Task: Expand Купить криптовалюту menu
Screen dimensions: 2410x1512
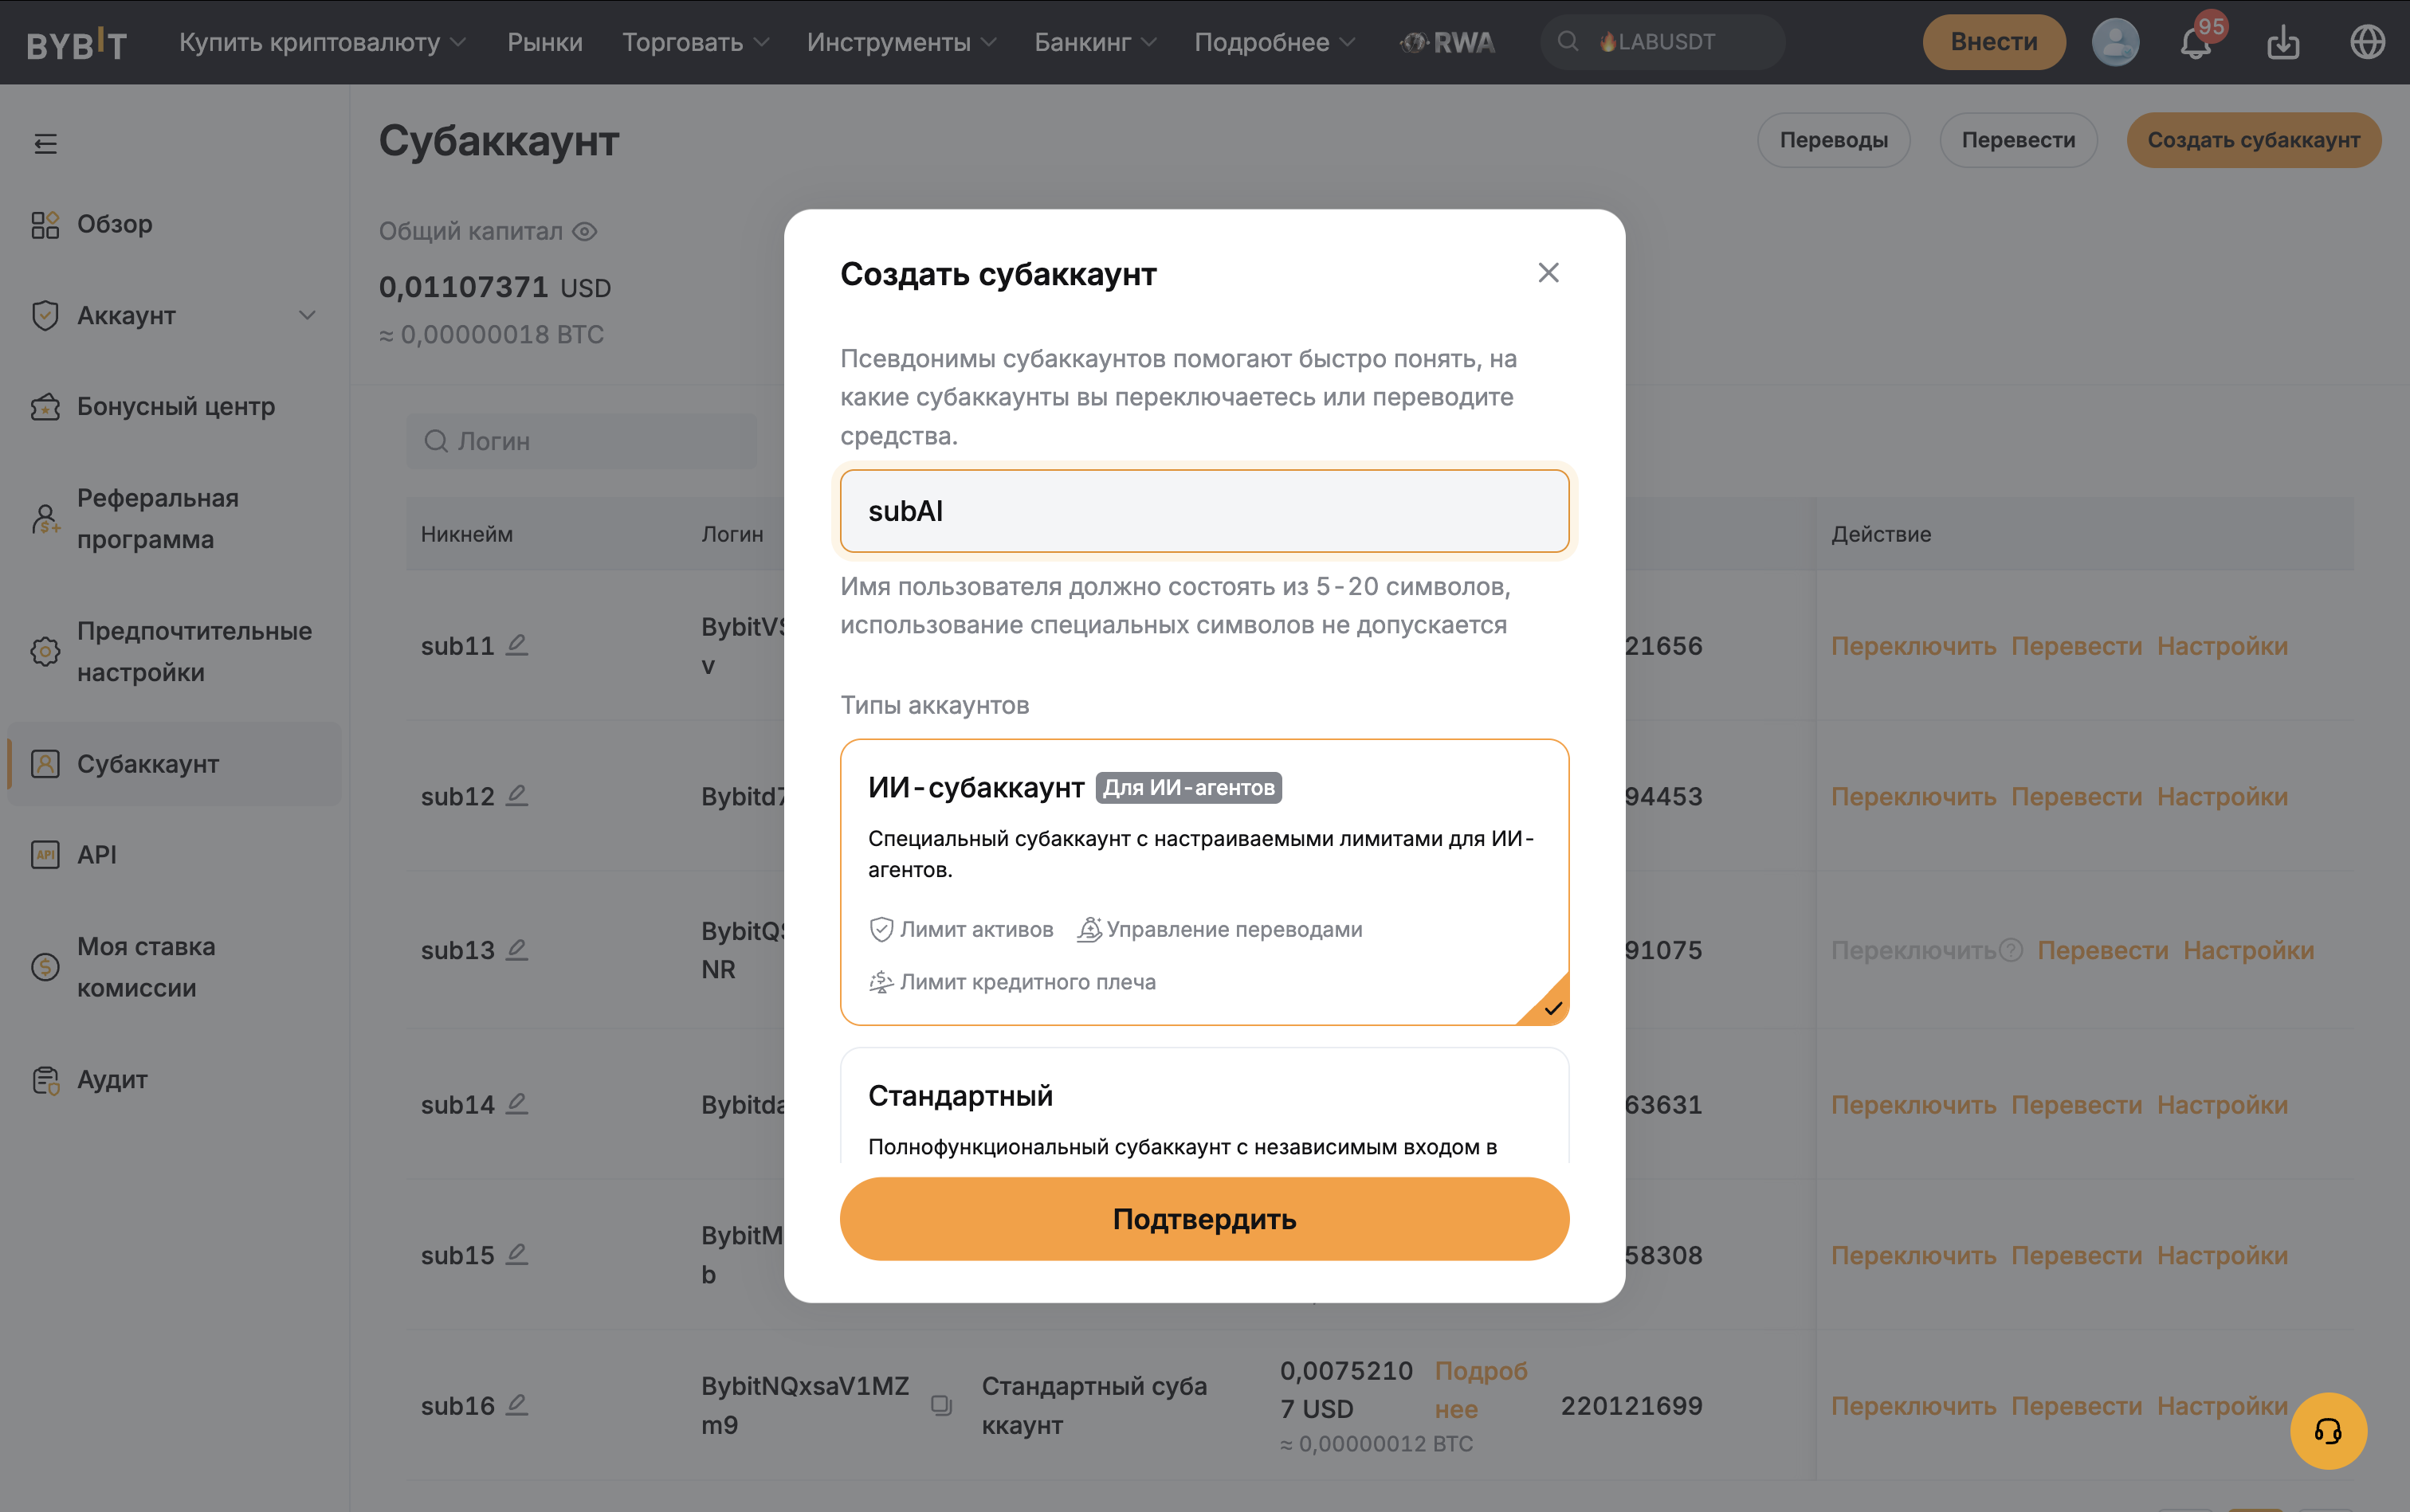Action: point(322,42)
